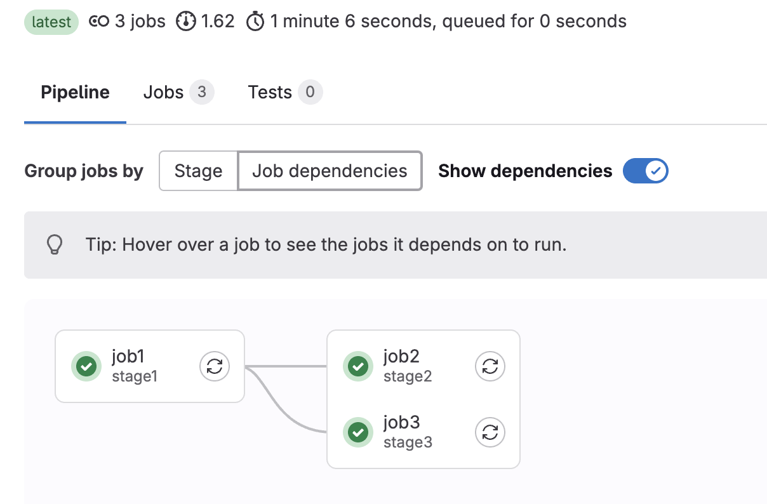
Task: Open job2 in stage2
Action: (x=401, y=357)
